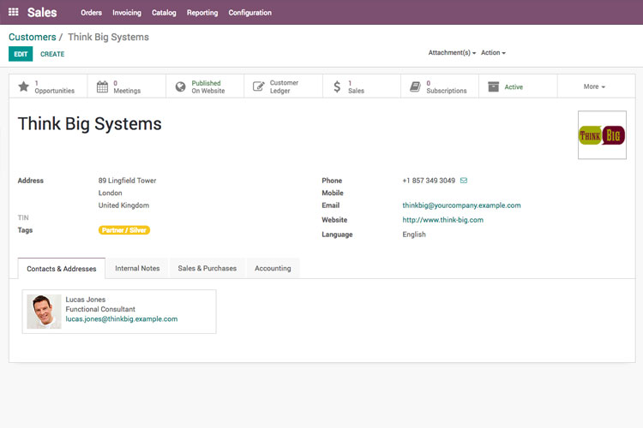Open the apps grid menu icon
The height and width of the screenshot is (428, 643).
pyautogui.click(x=14, y=12)
